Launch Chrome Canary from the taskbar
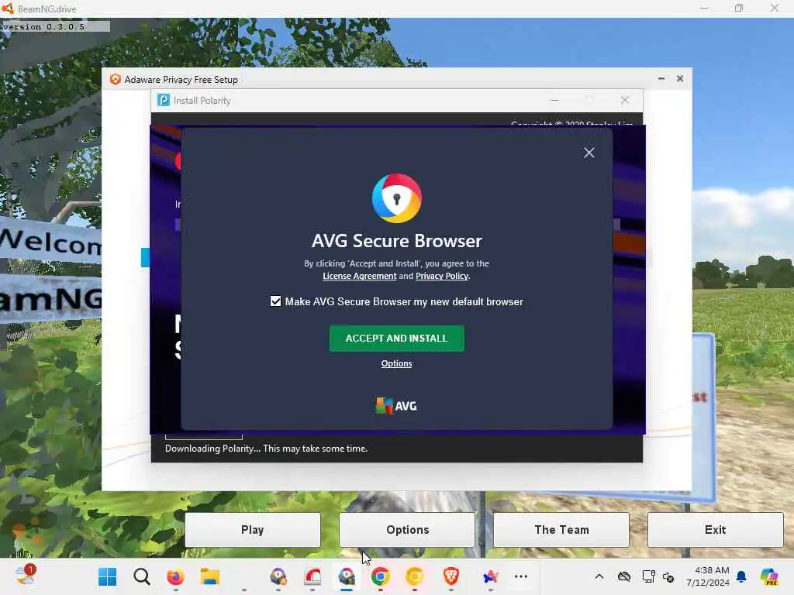The width and height of the screenshot is (794, 595). pyautogui.click(x=415, y=576)
